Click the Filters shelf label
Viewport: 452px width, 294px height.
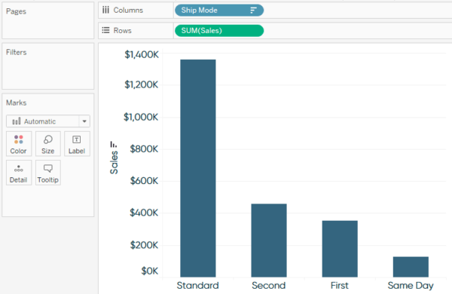pyautogui.click(x=16, y=52)
